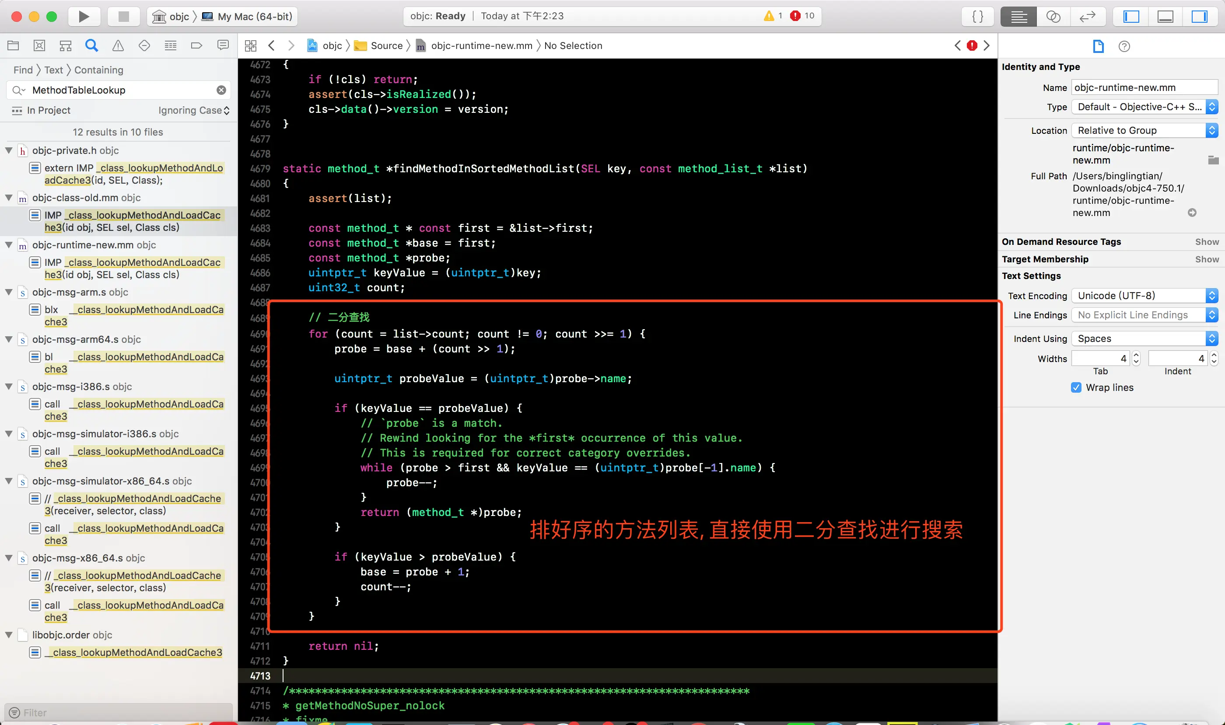The height and width of the screenshot is (725, 1225).
Task: Toggle the Wrap lines checkbox
Action: click(x=1076, y=387)
